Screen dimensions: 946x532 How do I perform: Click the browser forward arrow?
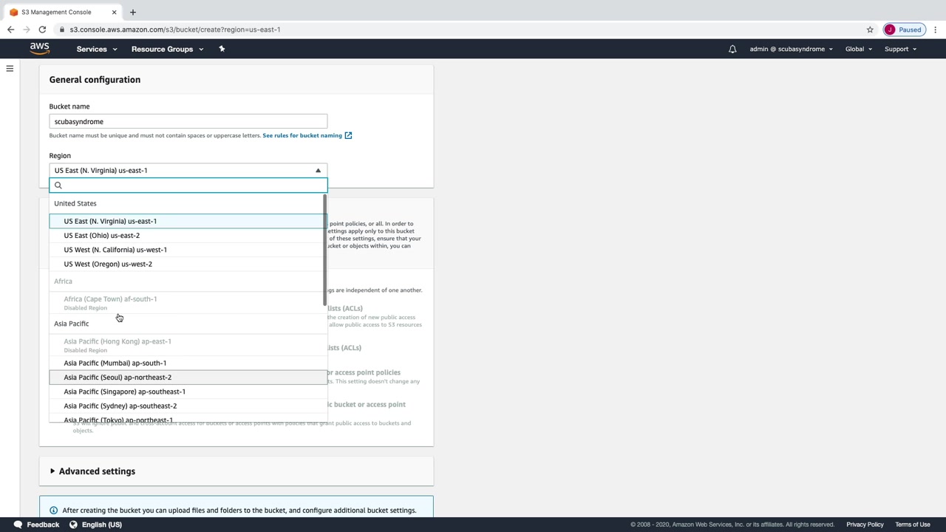tap(27, 30)
